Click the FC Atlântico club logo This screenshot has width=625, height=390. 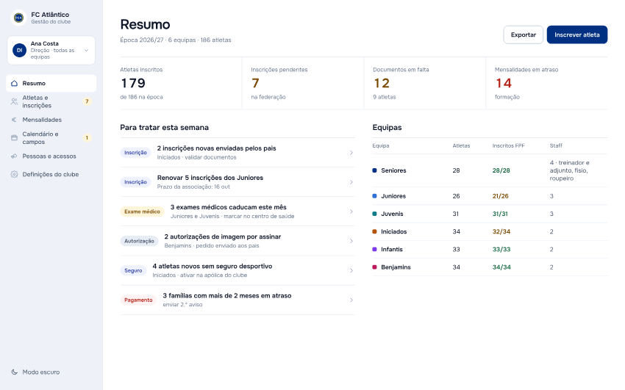coord(18,18)
